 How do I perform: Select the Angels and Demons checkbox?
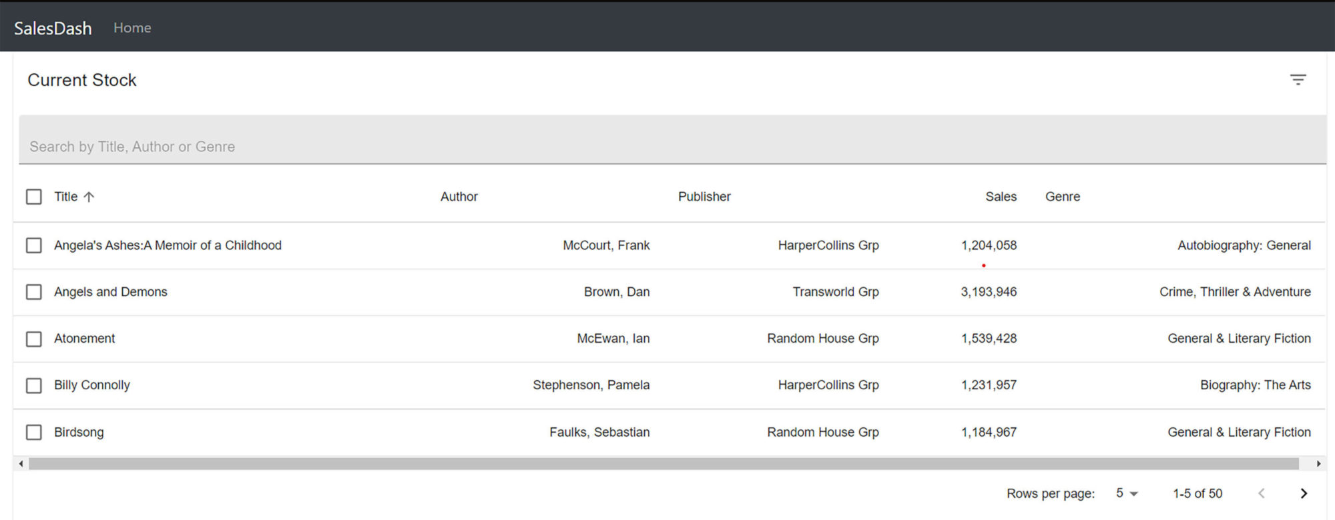[x=33, y=292]
